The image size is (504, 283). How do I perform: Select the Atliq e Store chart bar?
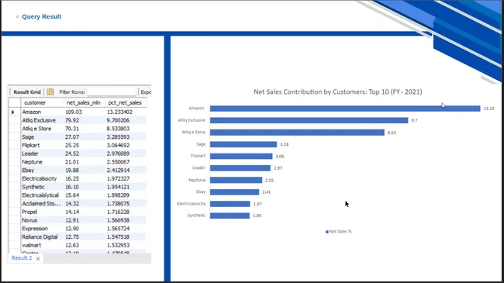pyautogui.click(x=297, y=132)
